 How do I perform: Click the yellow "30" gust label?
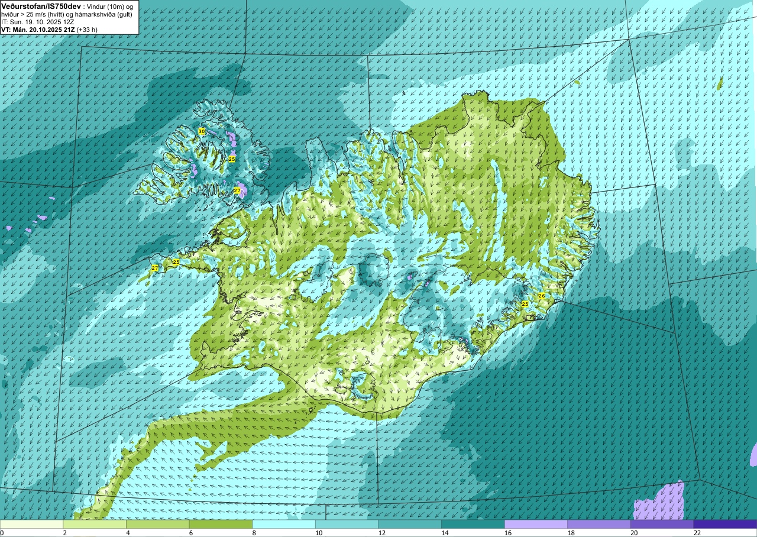(202, 131)
